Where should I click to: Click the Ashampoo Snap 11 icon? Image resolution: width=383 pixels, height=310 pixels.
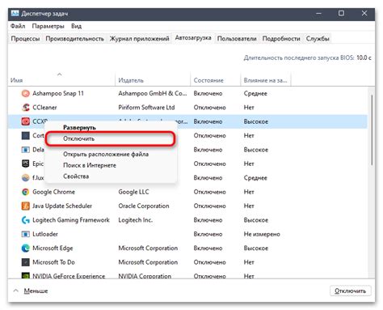[25, 93]
